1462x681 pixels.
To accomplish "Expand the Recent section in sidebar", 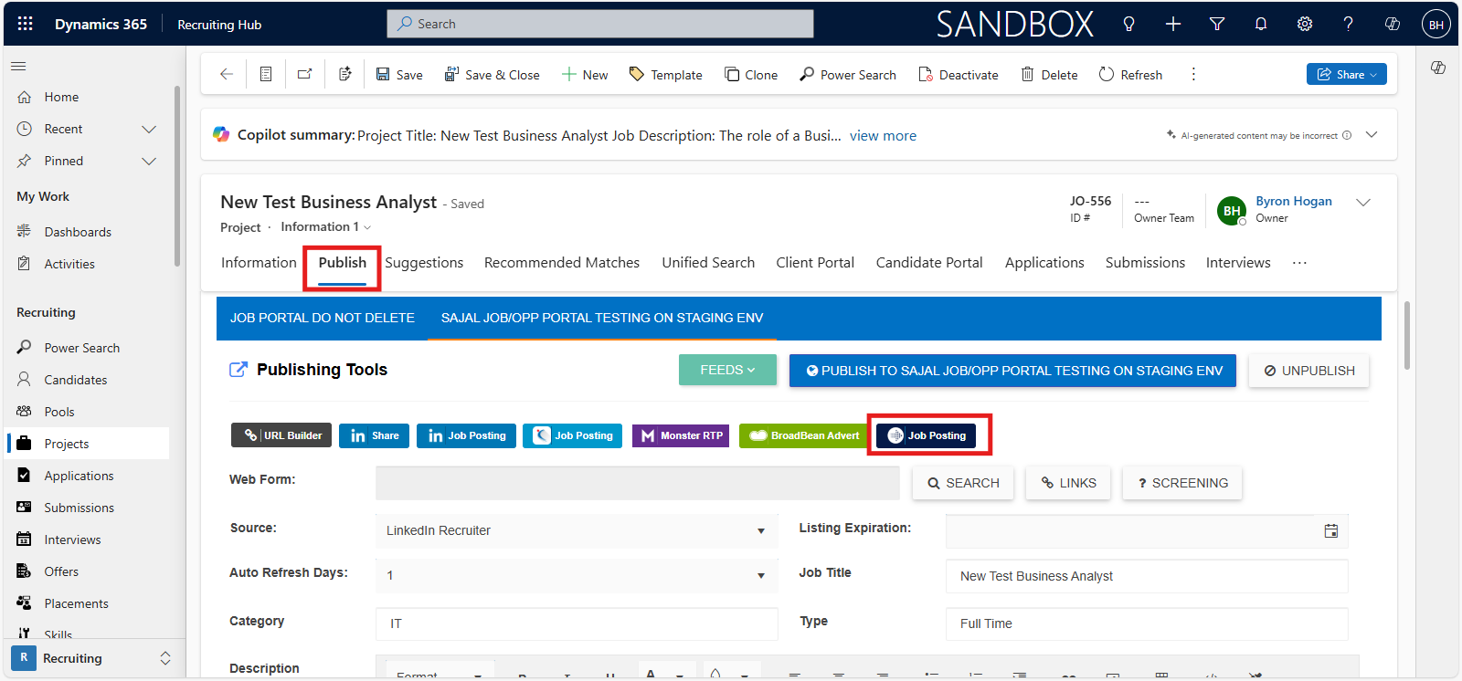I will (x=149, y=129).
